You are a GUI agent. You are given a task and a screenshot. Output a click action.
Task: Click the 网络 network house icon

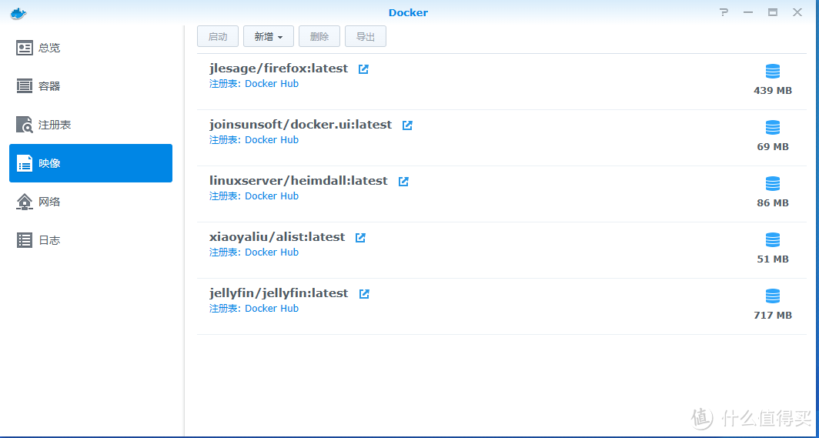pos(25,202)
